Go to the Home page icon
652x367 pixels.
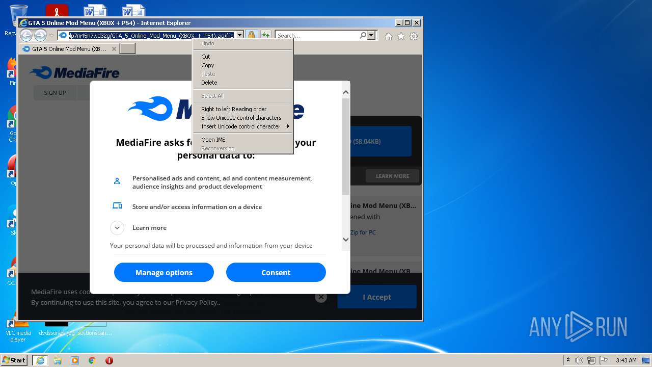point(389,36)
